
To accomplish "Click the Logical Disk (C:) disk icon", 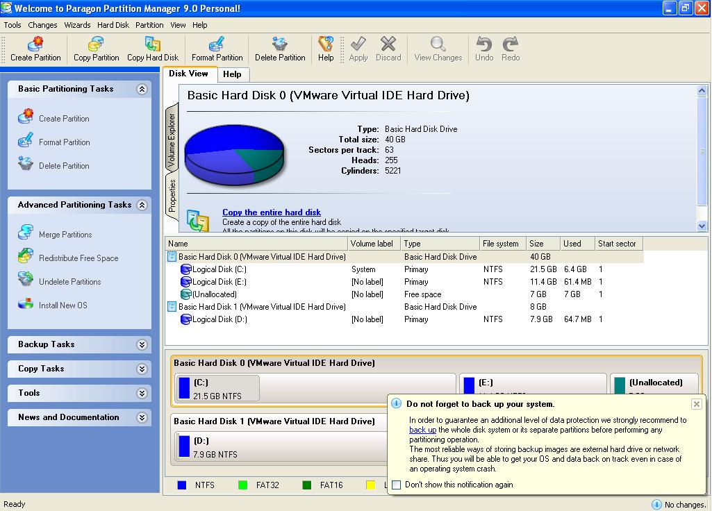I will (x=185, y=269).
